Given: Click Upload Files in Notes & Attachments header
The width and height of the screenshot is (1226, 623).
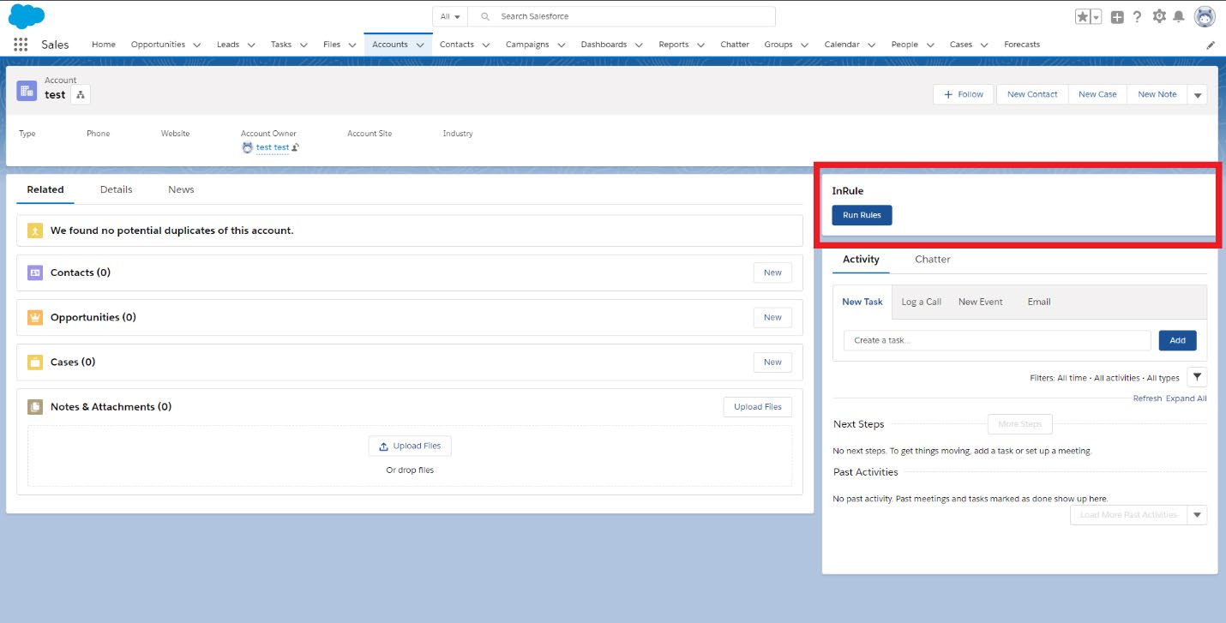Looking at the screenshot, I should click(758, 407).
